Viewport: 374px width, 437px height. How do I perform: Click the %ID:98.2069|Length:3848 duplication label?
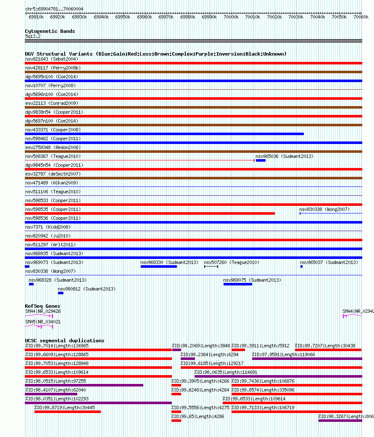pos(201,346)
